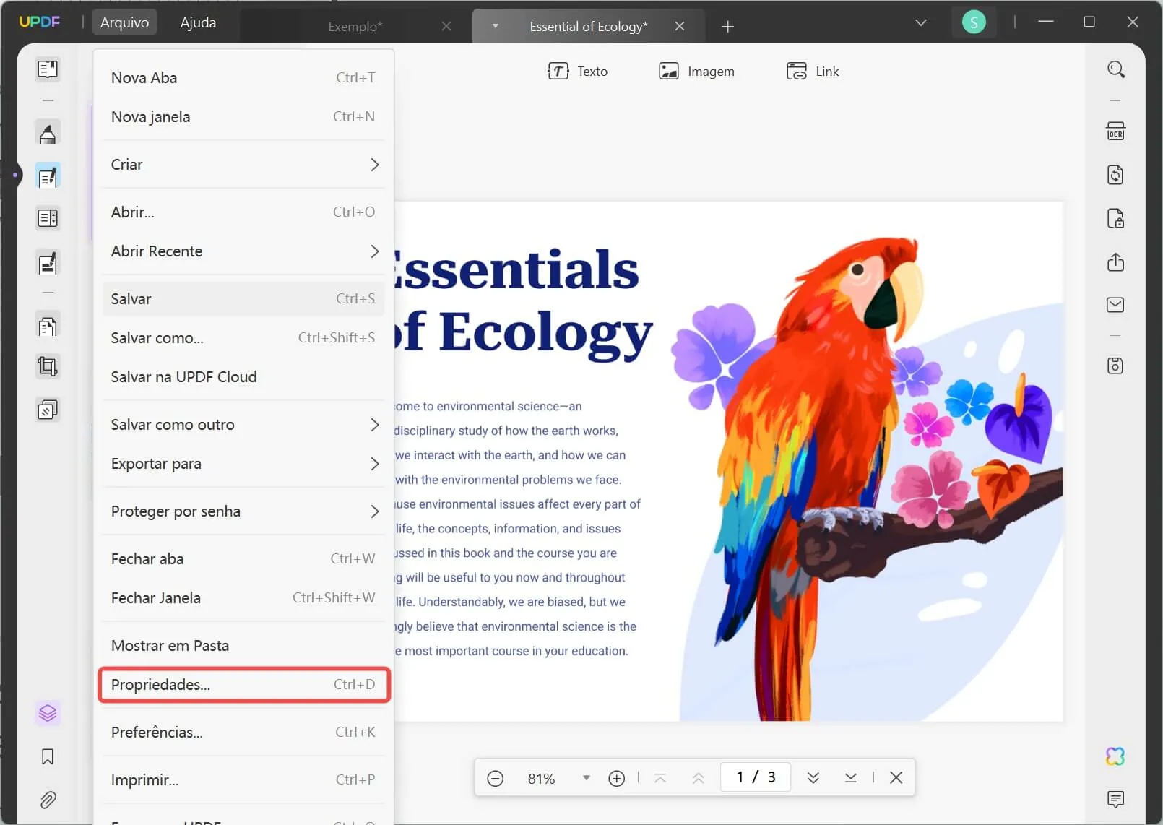Image resolution: width=1163 pixels, height=825 pixels.
Task: Select the Annotate marker tool
Action: pyautogui.click(x=48, y=133)
